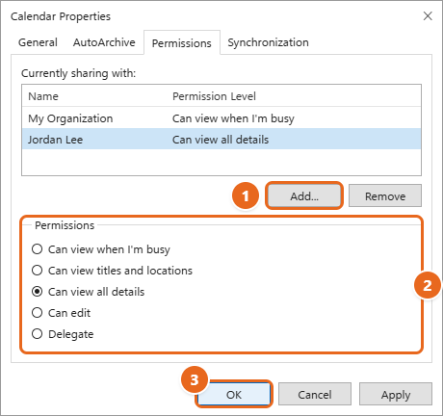Choose Can view when I'm busy option
The image size is (443, 416).
(101, 249)
